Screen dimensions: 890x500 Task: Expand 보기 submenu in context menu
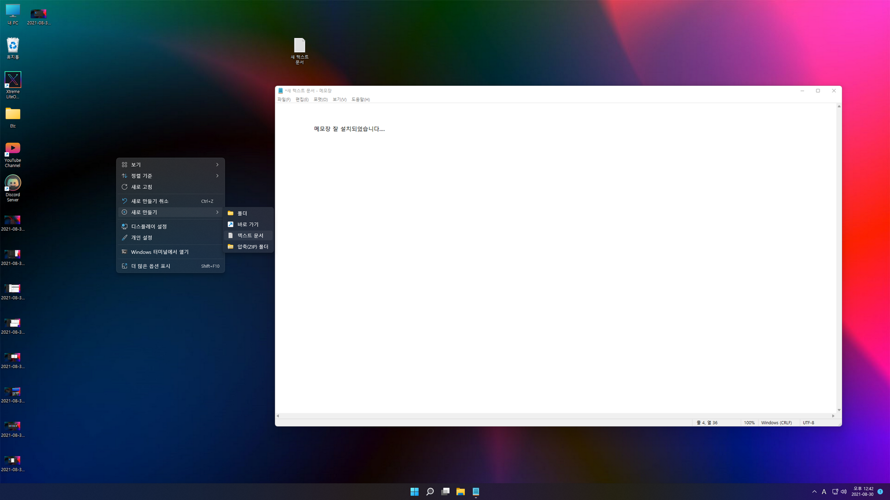tap(170, 165)
